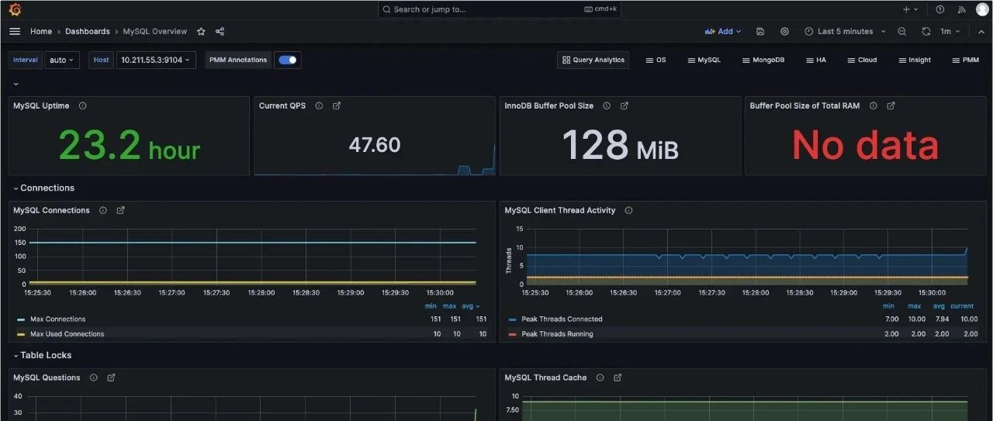Share the dashboard via share icon
This screenshot has width=993, height=421.
(220, 31)
